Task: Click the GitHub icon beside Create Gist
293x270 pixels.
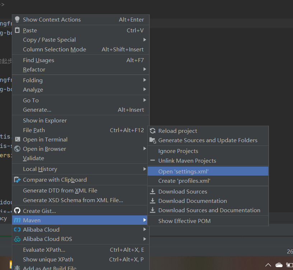Action: click(17, 211)
